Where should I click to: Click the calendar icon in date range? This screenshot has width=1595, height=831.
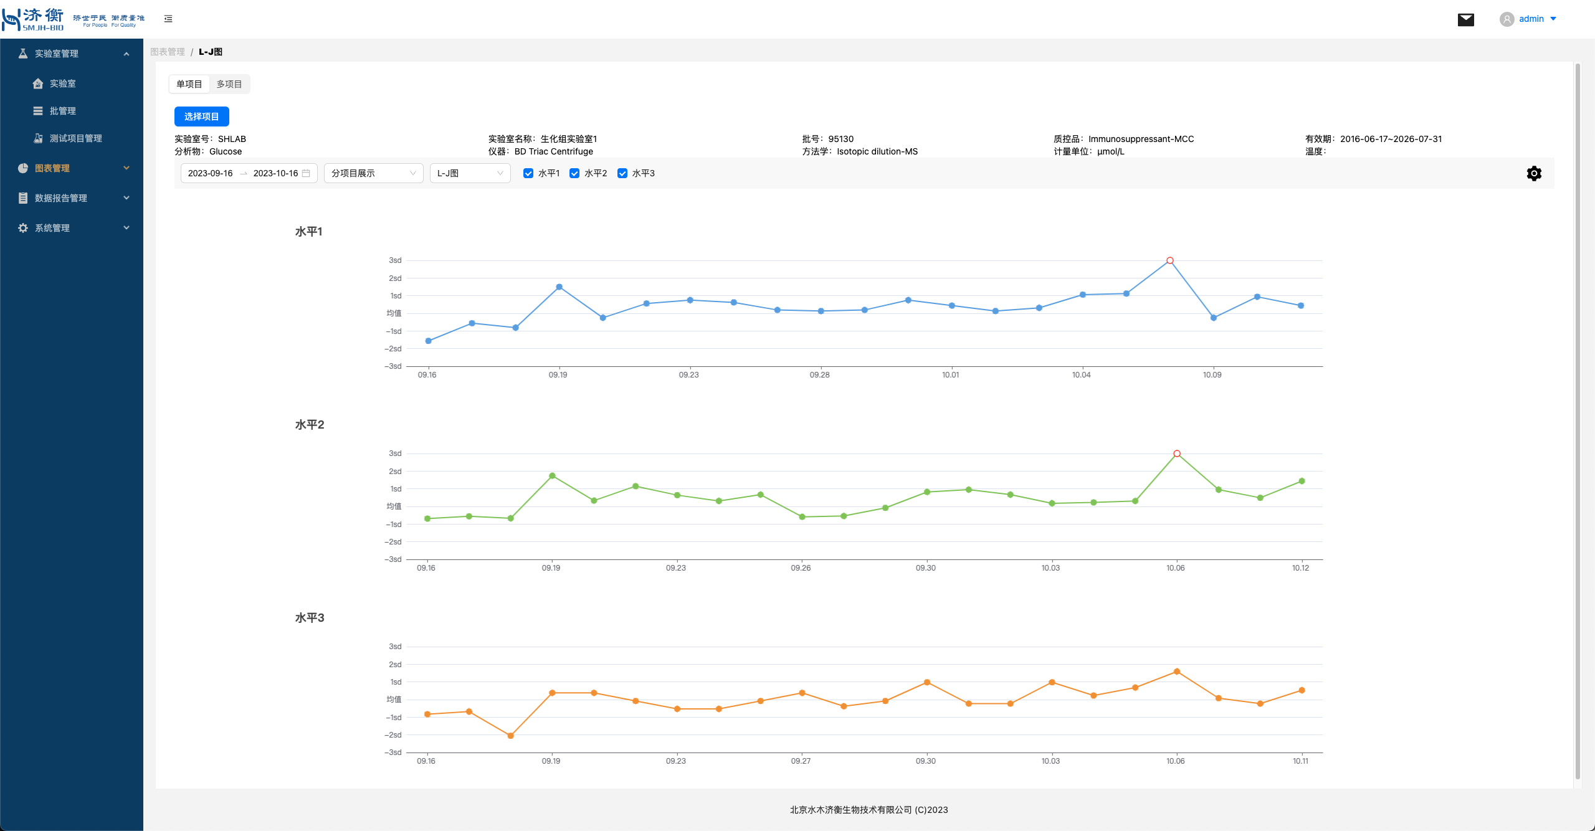306,173
